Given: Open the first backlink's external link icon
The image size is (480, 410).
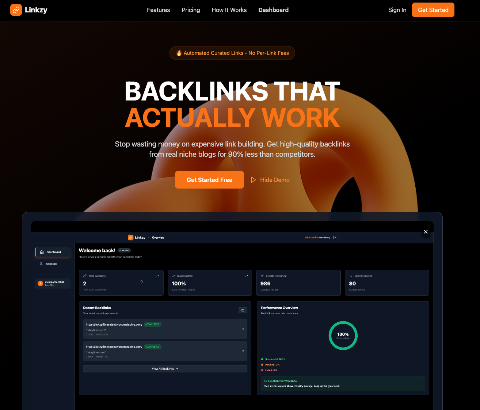Looking at the screenshot, I should pos(243,329).
